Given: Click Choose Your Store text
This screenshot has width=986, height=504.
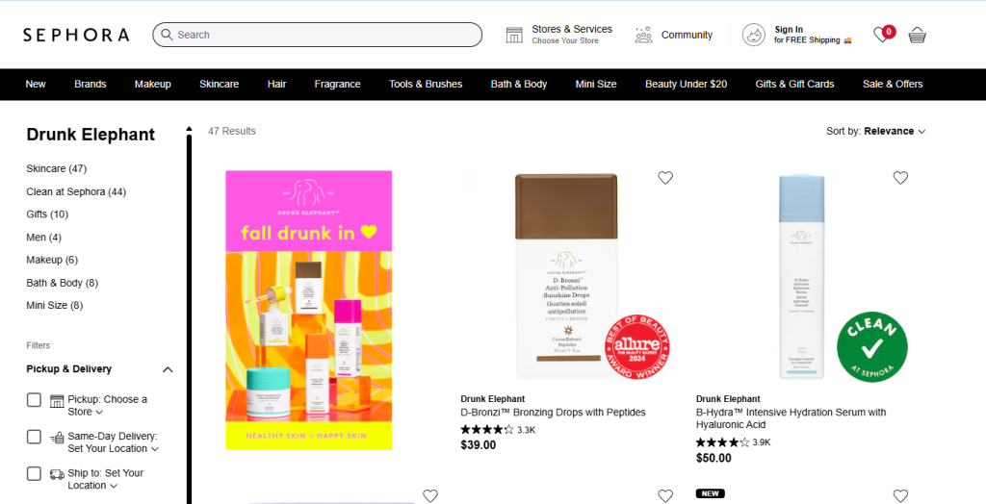Looking at the screenshot, I should click(x=565, y=40).
